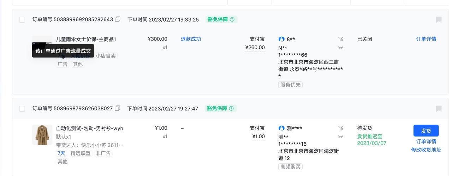
Task: Open help icon beside first 豁免保障 badge
Action: (x=232, y=19)
